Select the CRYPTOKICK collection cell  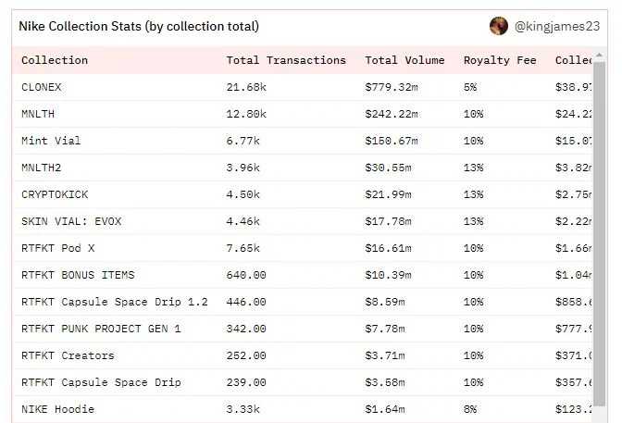55,194
